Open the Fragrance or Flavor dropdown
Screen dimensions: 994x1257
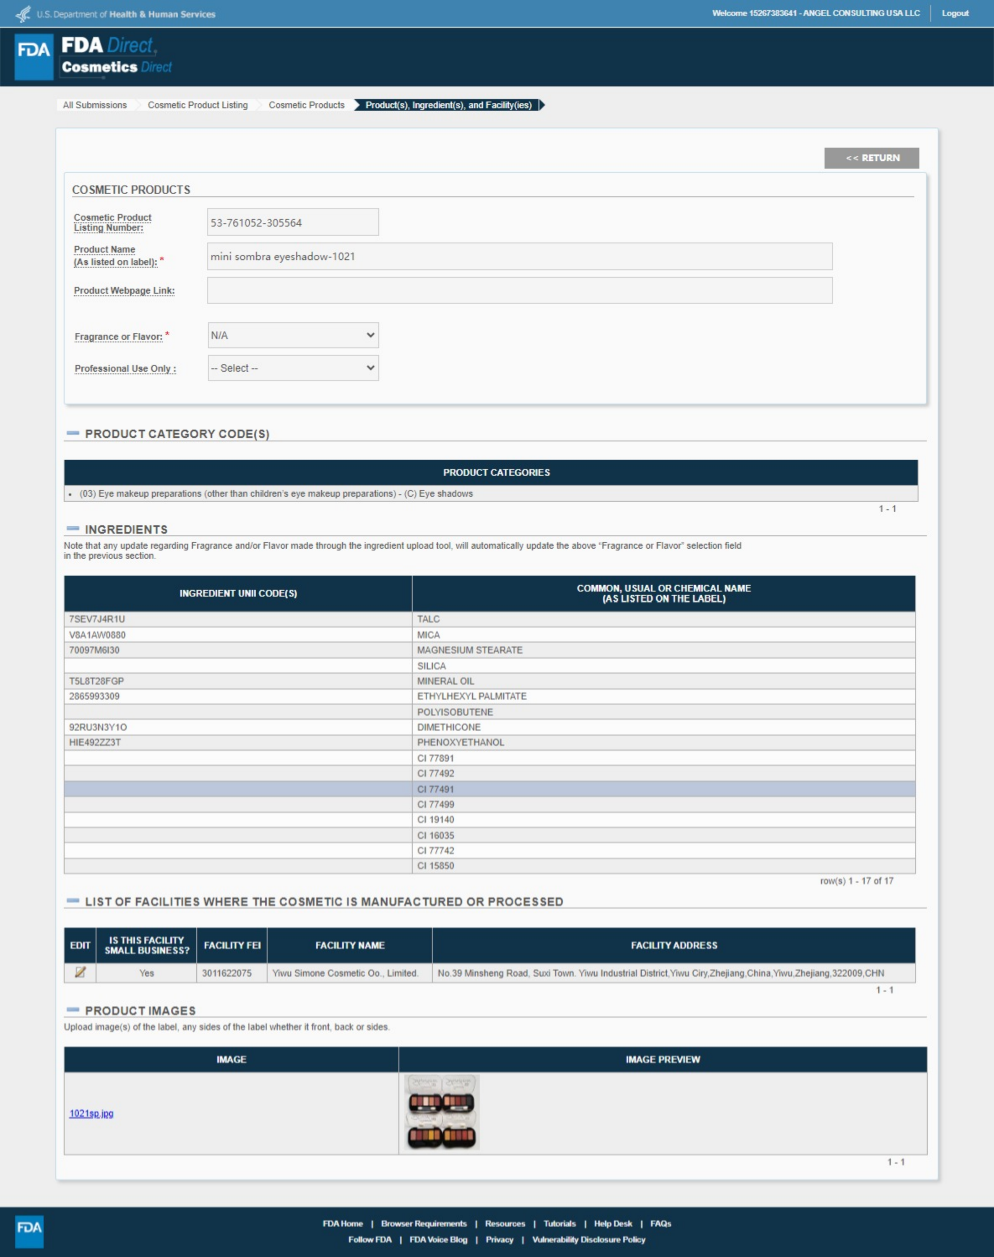(x=293, y=335)
